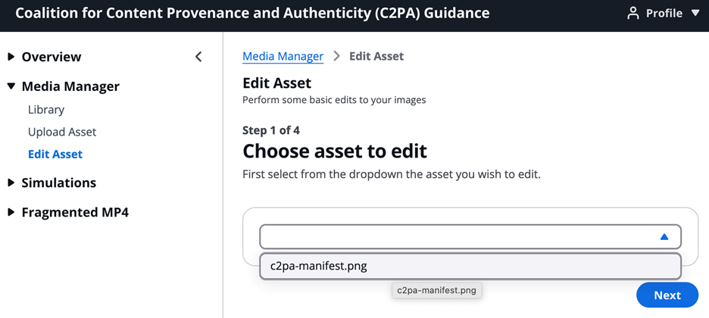Toggle the blue dropdown arrow
Image resolution: width=709 pixels, height=318 pixels.
(x=664, y=236)
